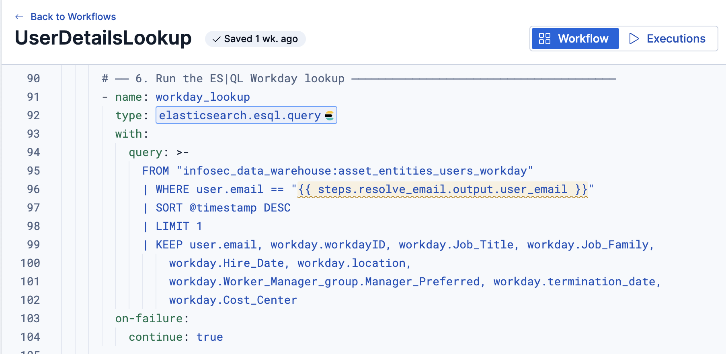Click line number 104 in the gutter

point(30,337)
